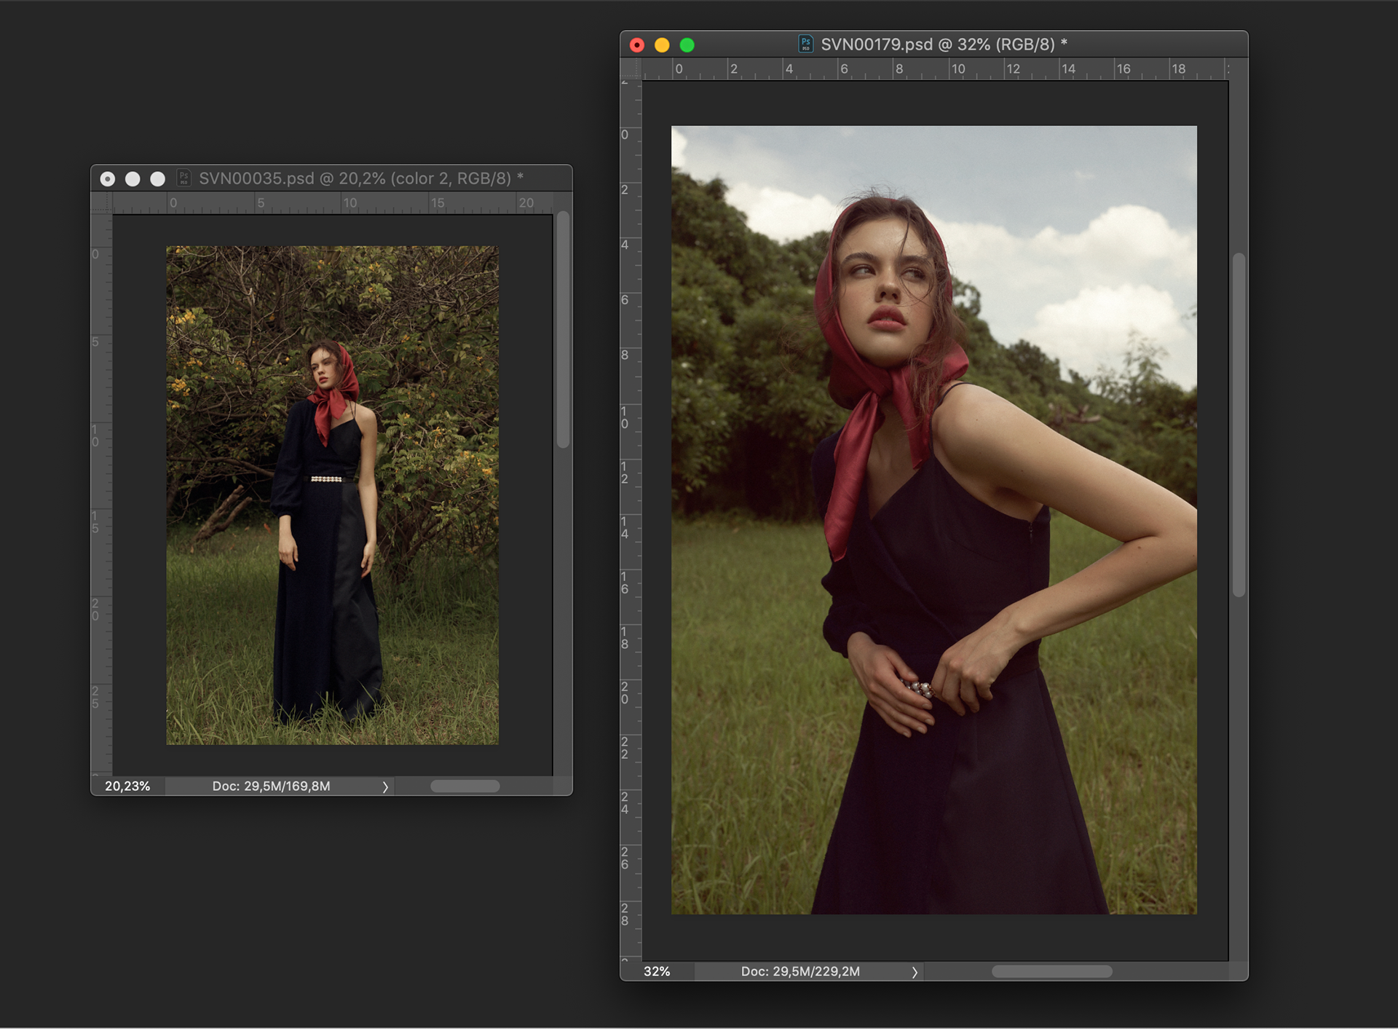Click horizontal scrollbar thumb in SVN00179.psd window
The width and height of the screenshot is (1398, 1029).
(x=1051, y=971)
